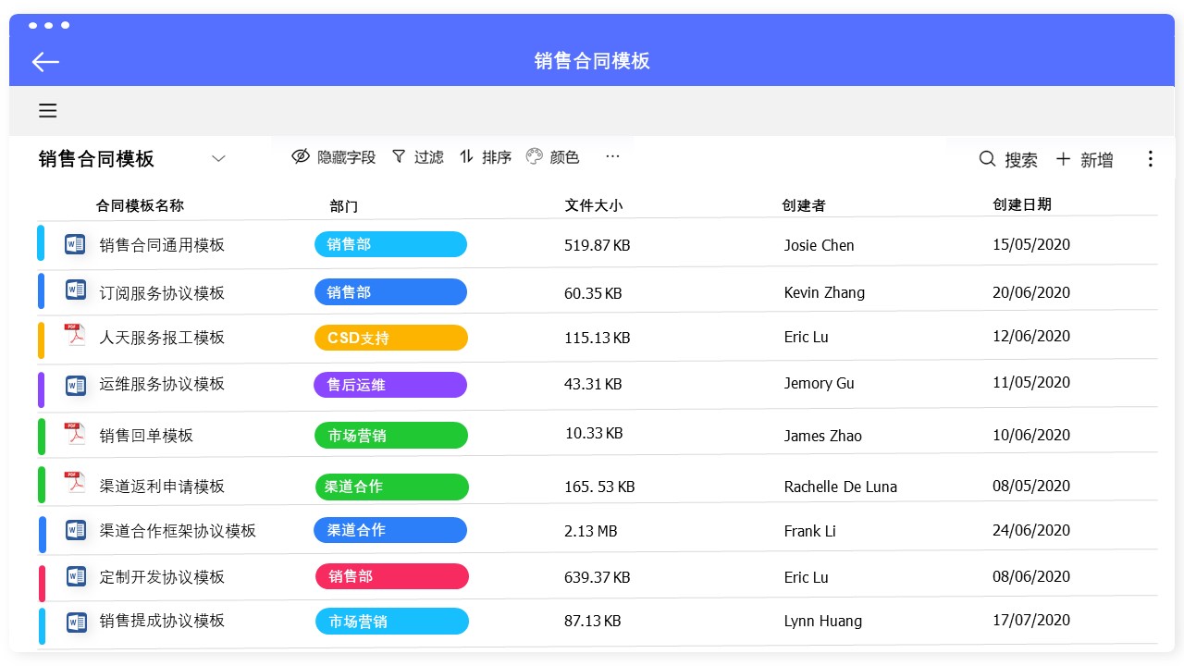
Task: Click the Word icon for 定制开发协议模板
Action: click(76, 576)
